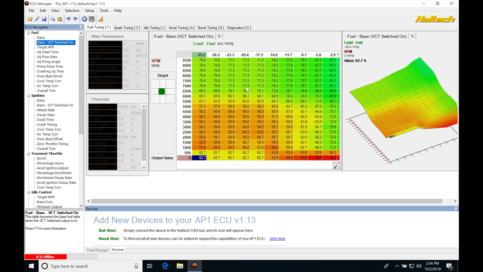Collapse the Ignition section in the navigator

[x=28, y=96]
